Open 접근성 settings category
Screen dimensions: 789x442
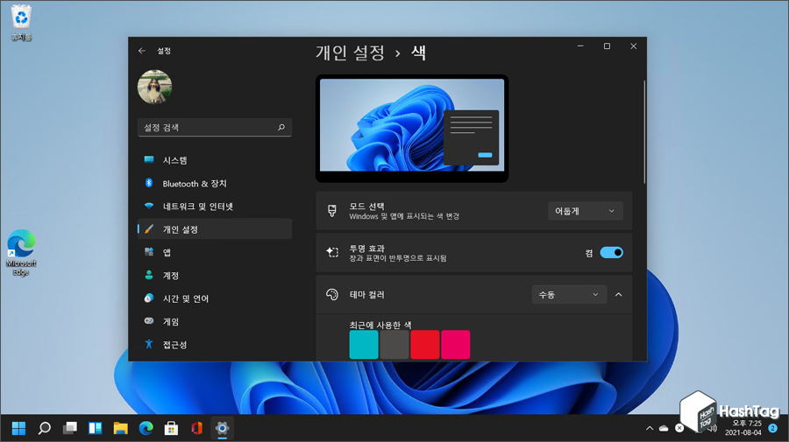(215, 345)
